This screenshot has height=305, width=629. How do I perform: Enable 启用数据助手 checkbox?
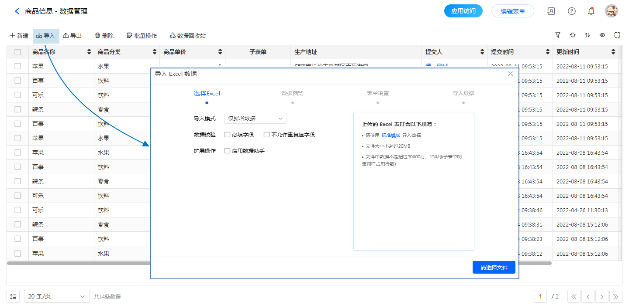(228, 151)
